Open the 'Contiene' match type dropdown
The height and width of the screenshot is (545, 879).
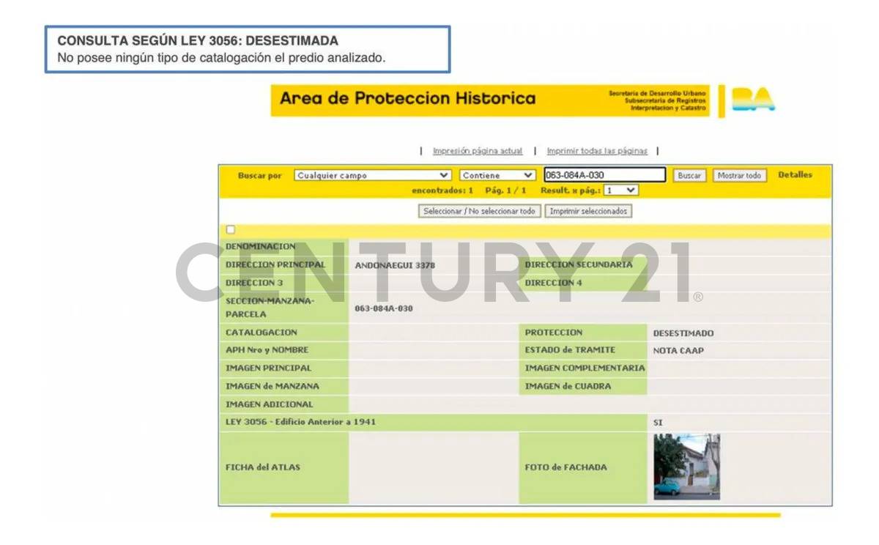498,176
